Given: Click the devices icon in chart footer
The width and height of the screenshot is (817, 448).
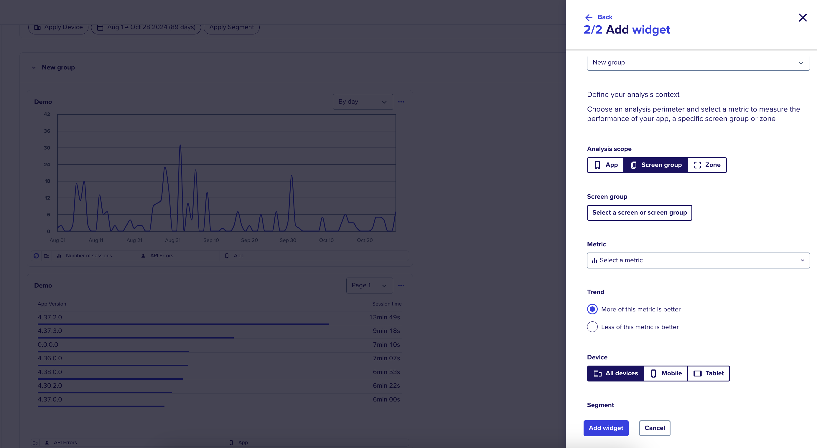Looking at the screenshot, I should click(x=47, y=256).
